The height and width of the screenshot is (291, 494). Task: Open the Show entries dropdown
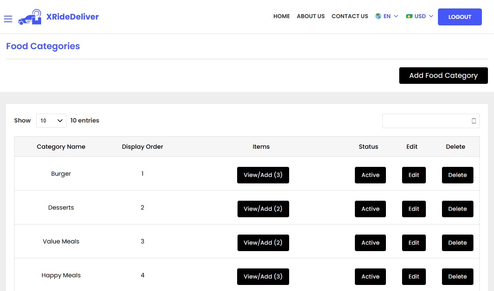[51, 120]
